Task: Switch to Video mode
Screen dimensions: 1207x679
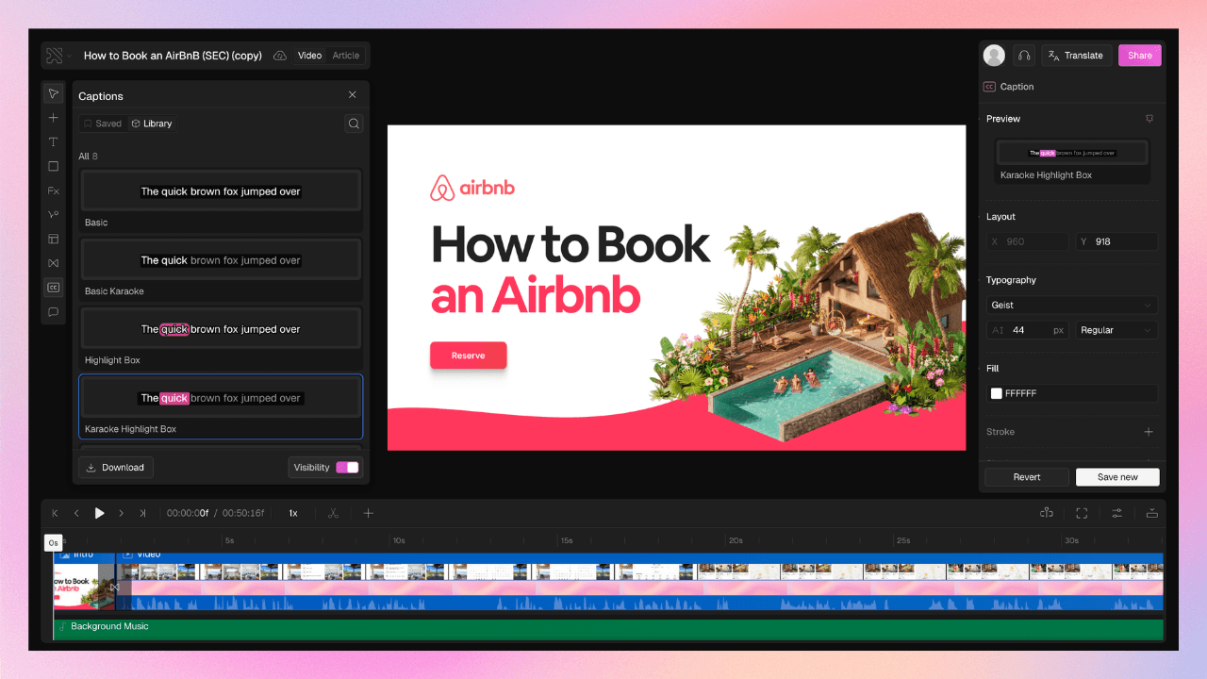Action: [x=309, y=56]
